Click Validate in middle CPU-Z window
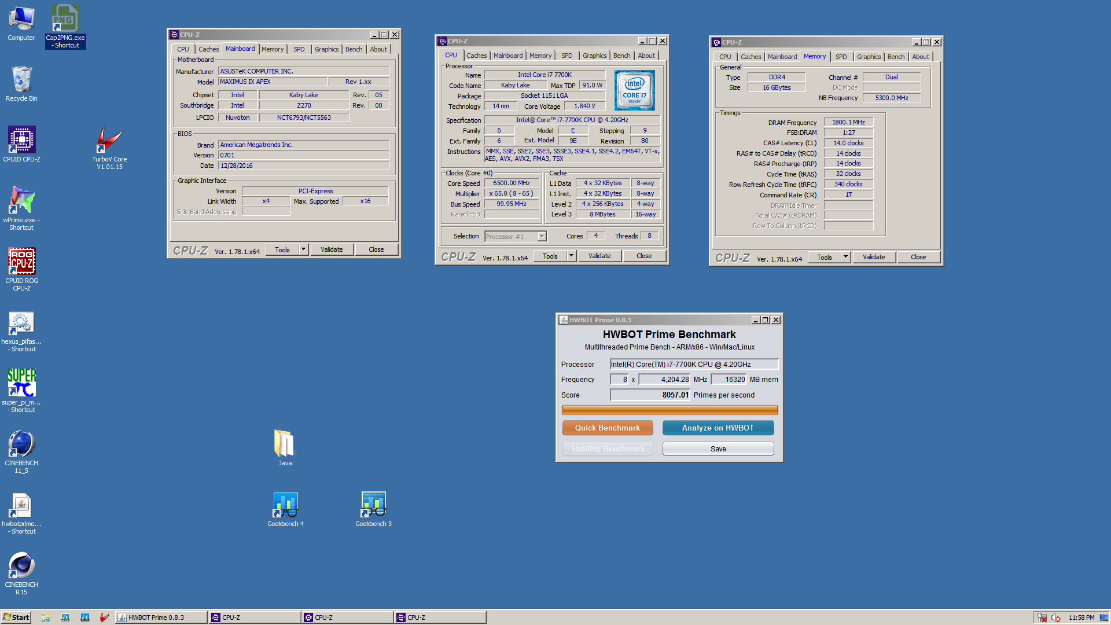This screenshot has height=625, width=1111. (599, 256)
